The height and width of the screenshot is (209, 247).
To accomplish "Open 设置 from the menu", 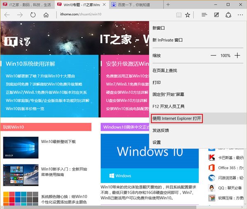I will [157, 142].
